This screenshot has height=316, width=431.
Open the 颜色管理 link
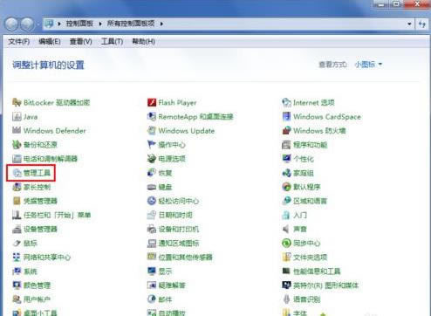point(37,285)
